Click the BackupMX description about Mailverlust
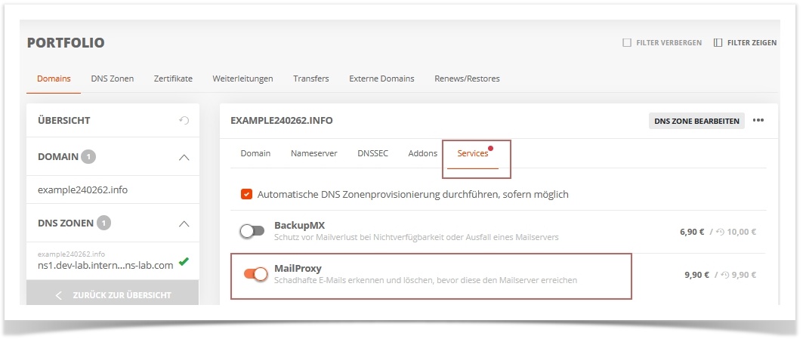Image resolution: width=806 pixels, height=342 pixels. pos(416,237)
